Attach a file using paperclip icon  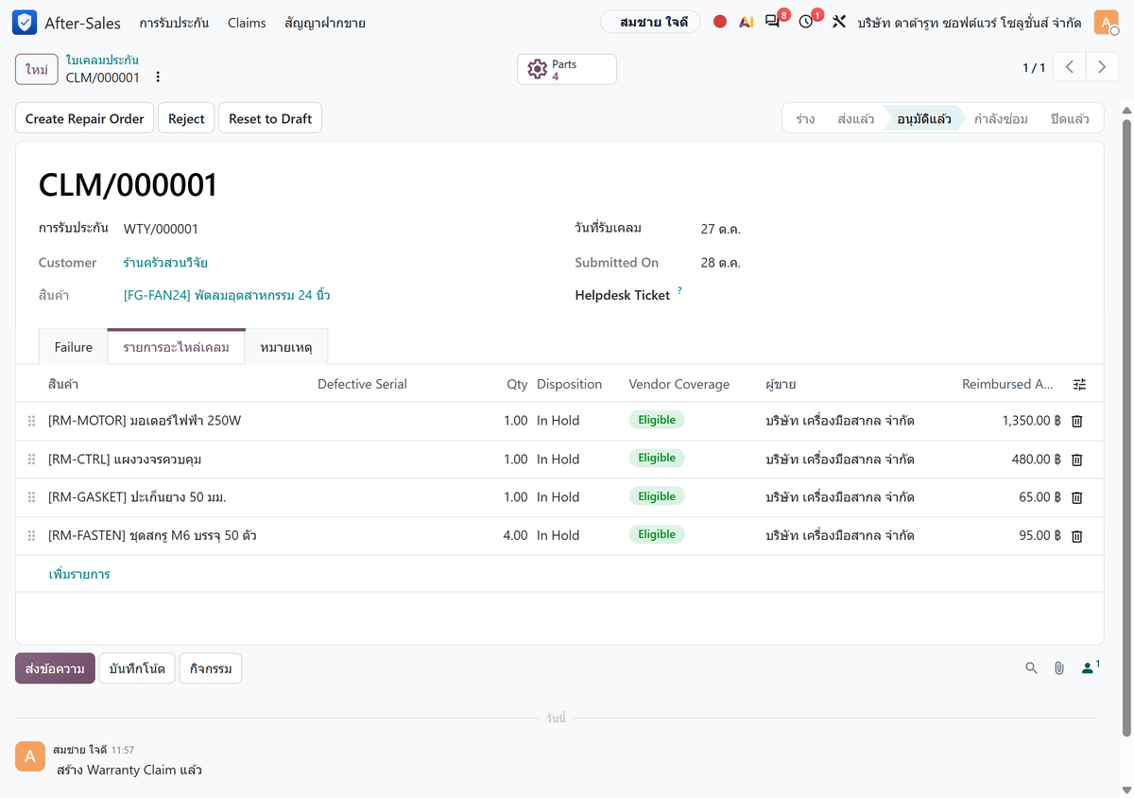click(1059, 668)
